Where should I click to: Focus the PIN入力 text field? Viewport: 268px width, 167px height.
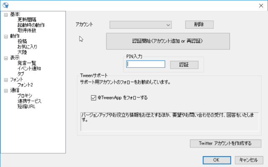point(146,64)
